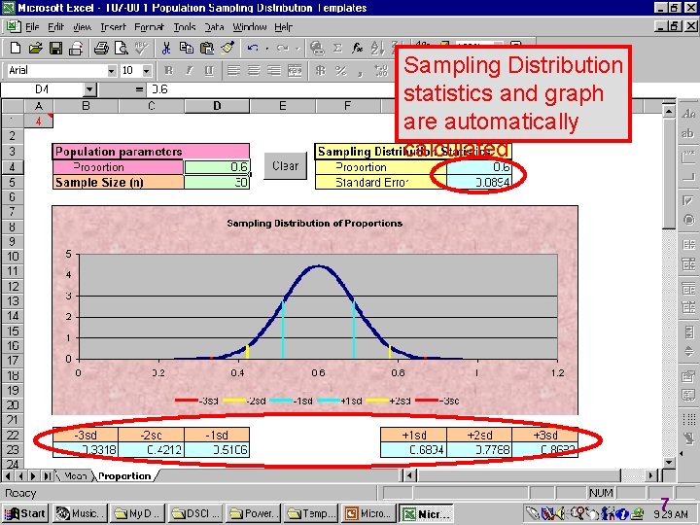Center cell text horizontally
This screenshot has height=525, width=700.
(254, 71)
